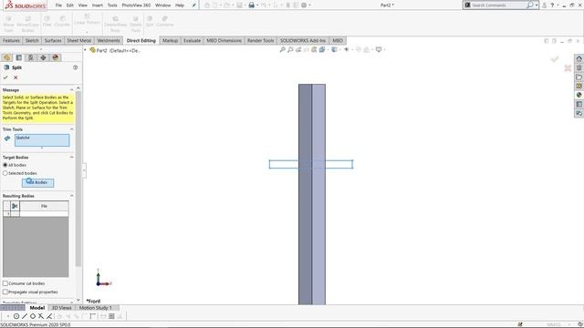This screenshot has height=328, width=584.
Task: Click the PropertyManager vertical scrollbar
Action: pyautogui.click(x=78, y=179)
